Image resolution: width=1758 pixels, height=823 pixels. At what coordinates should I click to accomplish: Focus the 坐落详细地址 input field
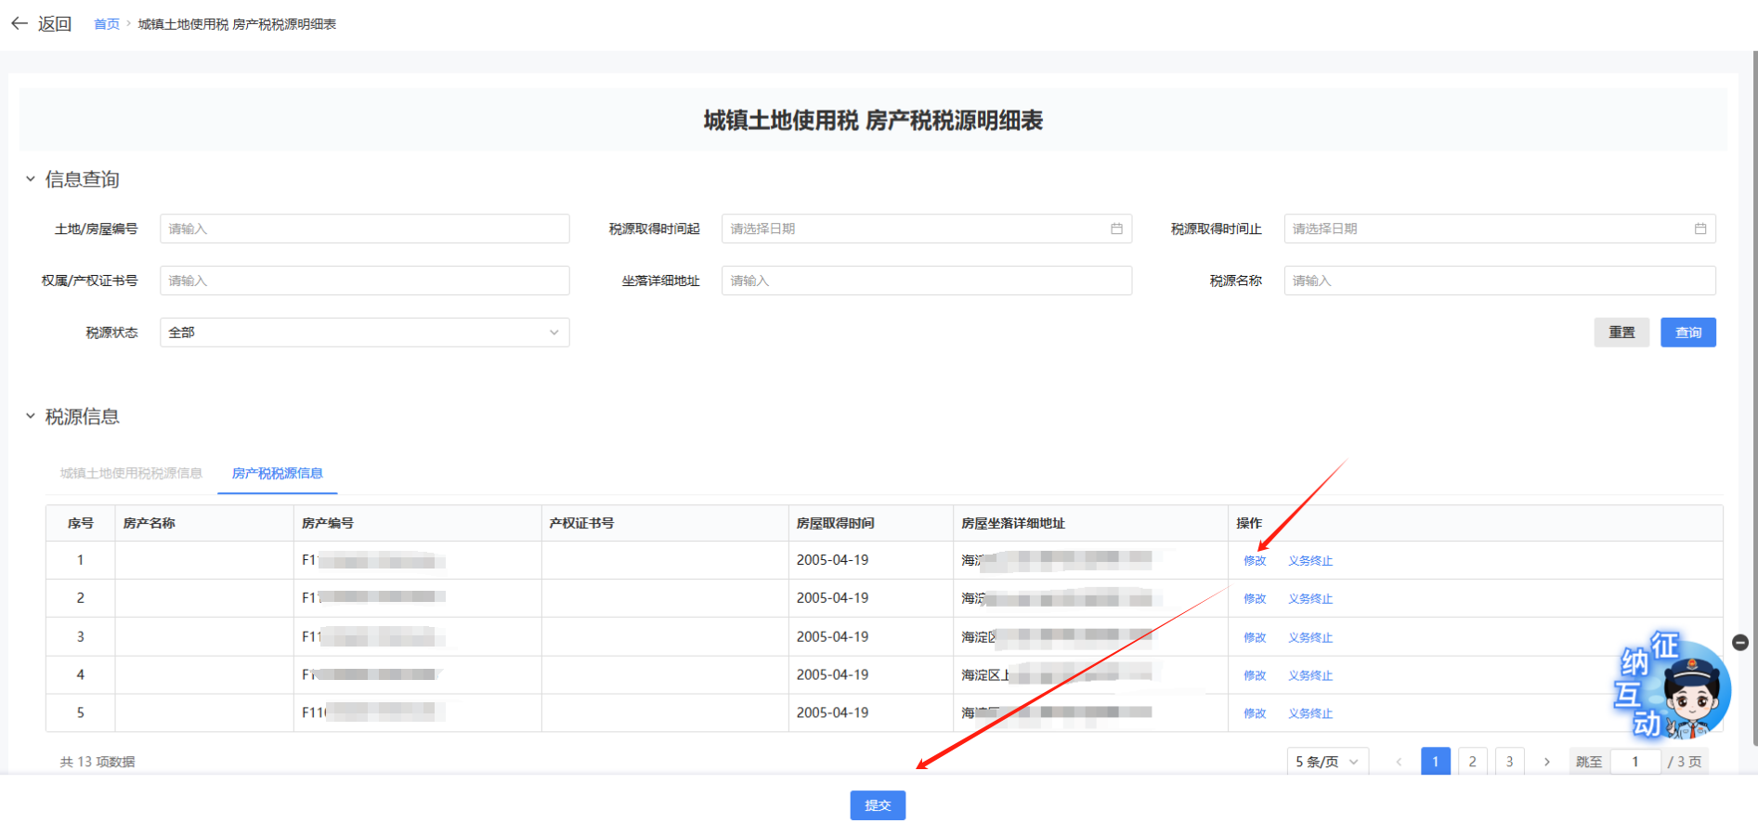coord(926,281)
